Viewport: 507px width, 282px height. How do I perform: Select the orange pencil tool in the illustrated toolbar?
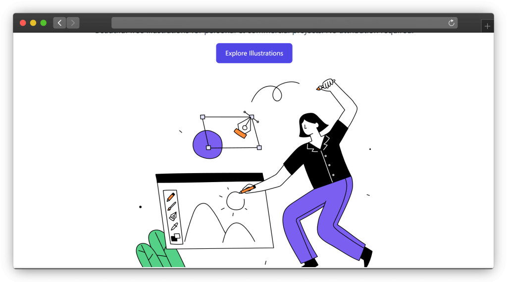[171, 197]
